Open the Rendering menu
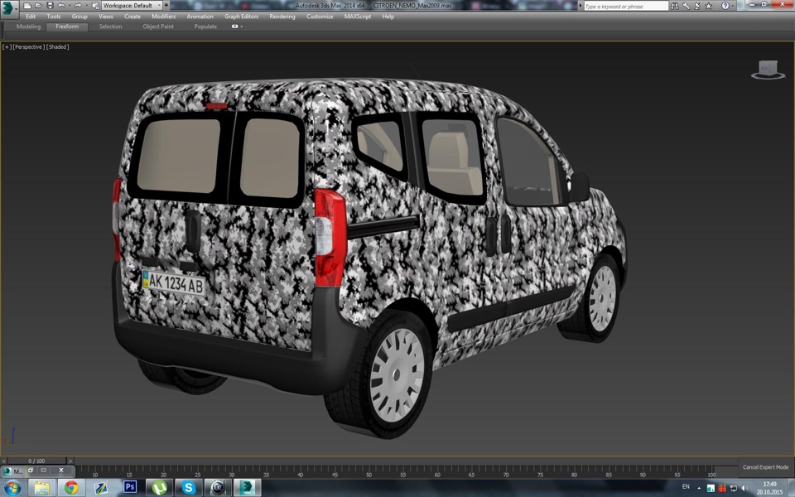Viewport: 795px width, 497px height. click(x=282, y=17)
